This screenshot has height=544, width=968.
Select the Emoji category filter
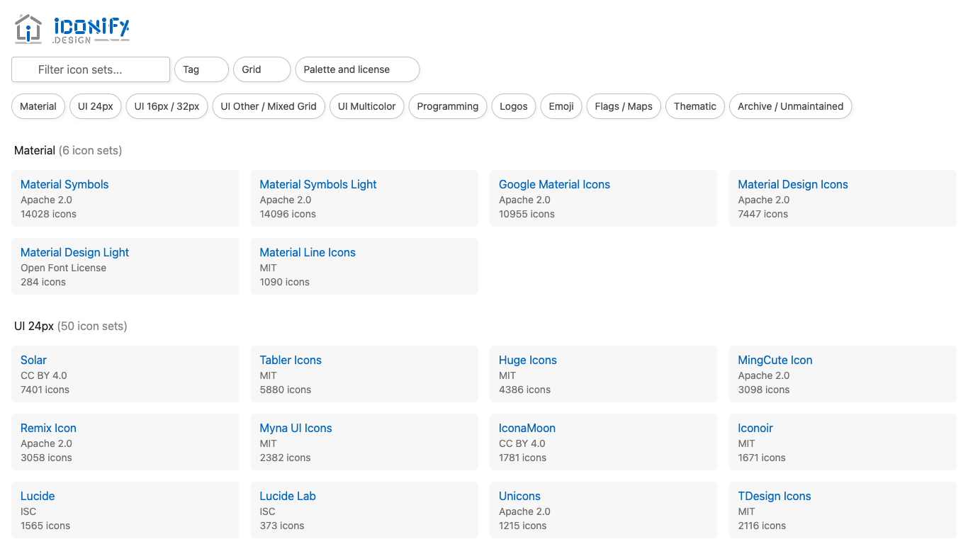click(561, 106)
